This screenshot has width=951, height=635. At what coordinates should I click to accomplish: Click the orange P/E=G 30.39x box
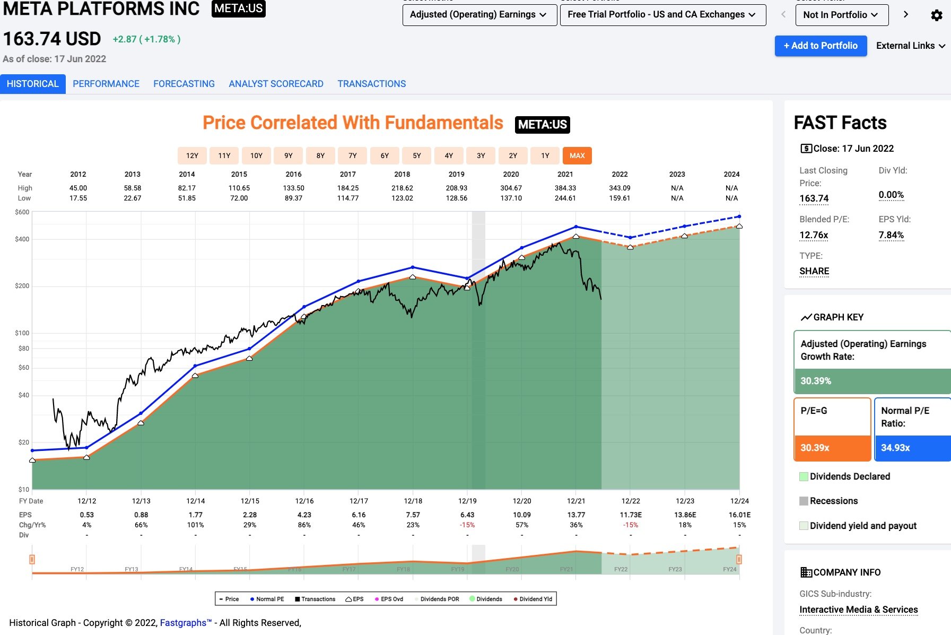pyautogui.click(x=833, y=448)
